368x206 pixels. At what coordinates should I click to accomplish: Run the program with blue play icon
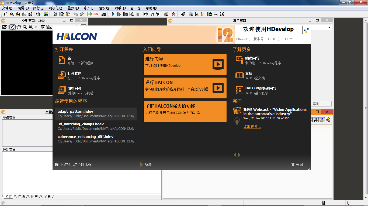[x=113, y=14]
